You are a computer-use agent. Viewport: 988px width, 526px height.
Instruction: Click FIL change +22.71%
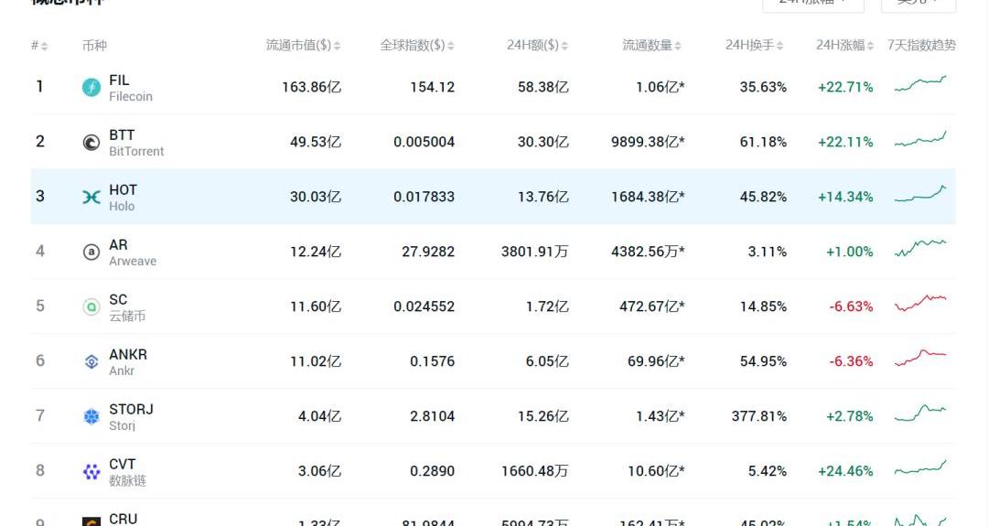point(845,88)
